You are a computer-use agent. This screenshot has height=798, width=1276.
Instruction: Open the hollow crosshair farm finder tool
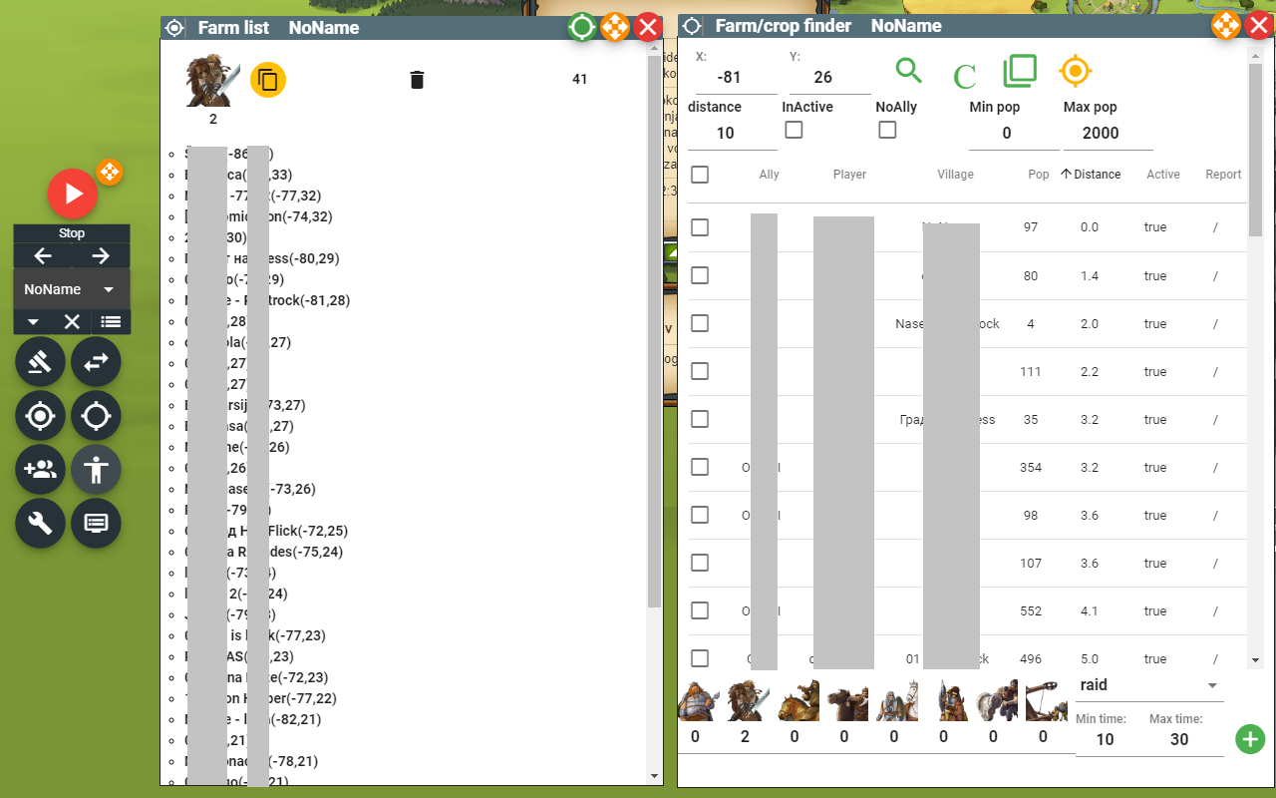tap(96, 416)
